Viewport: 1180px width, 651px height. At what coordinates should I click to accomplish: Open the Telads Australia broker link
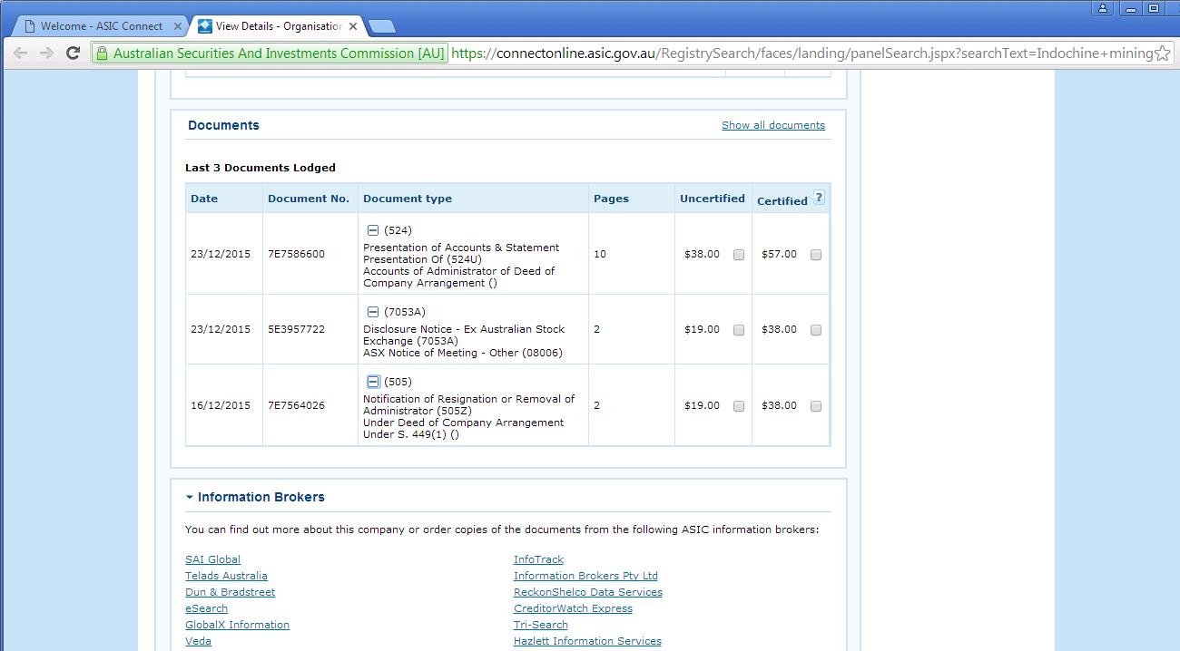coord(226,576)
